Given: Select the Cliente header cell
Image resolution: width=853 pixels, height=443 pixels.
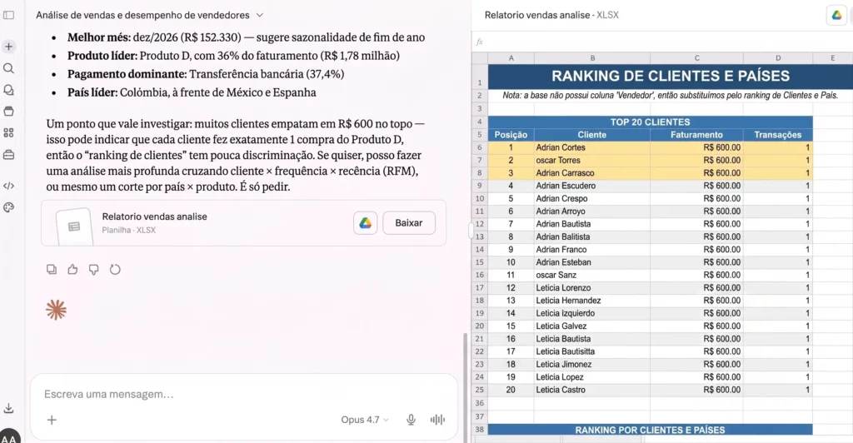Looking at the screenshot, I should click(x=592, y=135).
